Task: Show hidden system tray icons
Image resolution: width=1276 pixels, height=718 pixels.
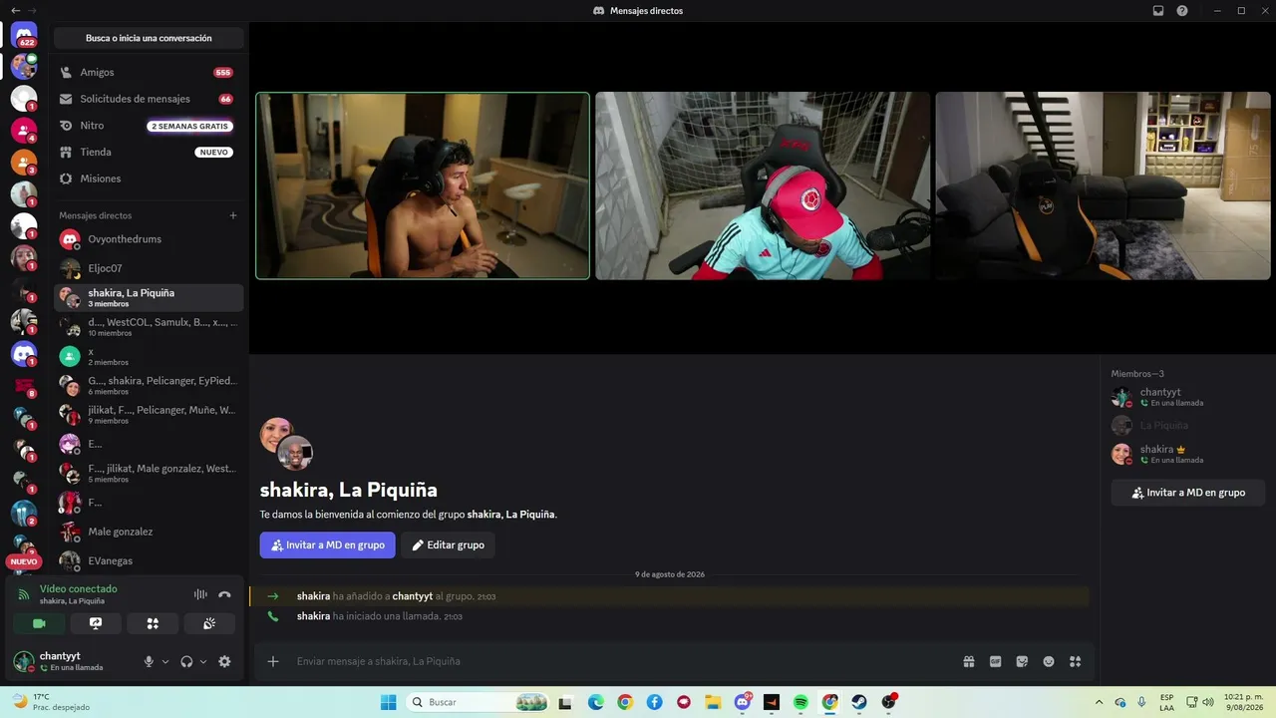Action: coord(1099,702)
